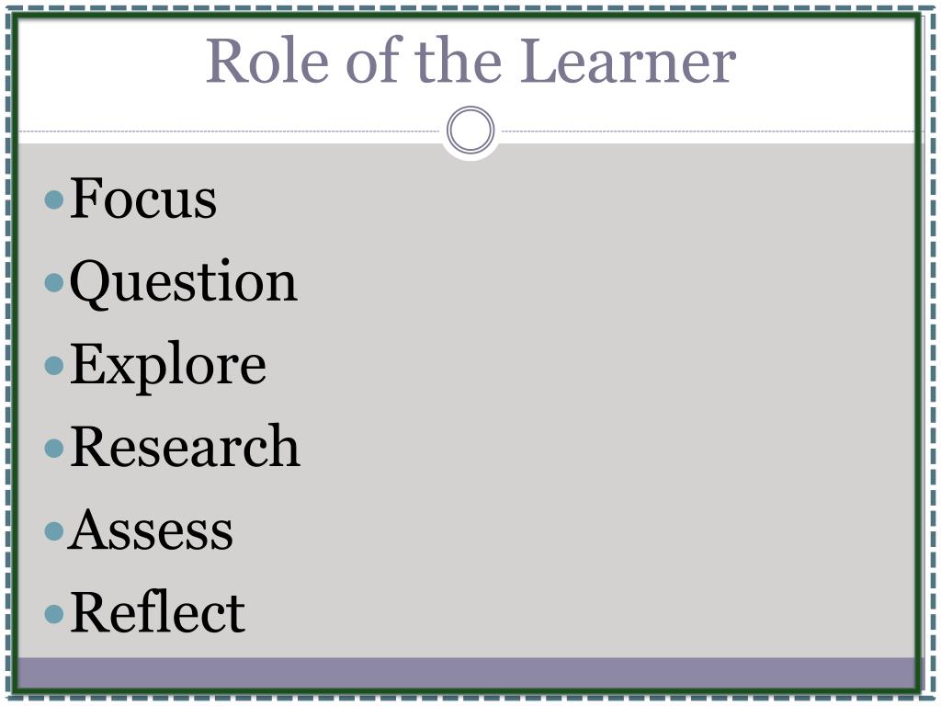Select the word 'Assess'
This screenshot has width=941, height=706.
(151, 529)
